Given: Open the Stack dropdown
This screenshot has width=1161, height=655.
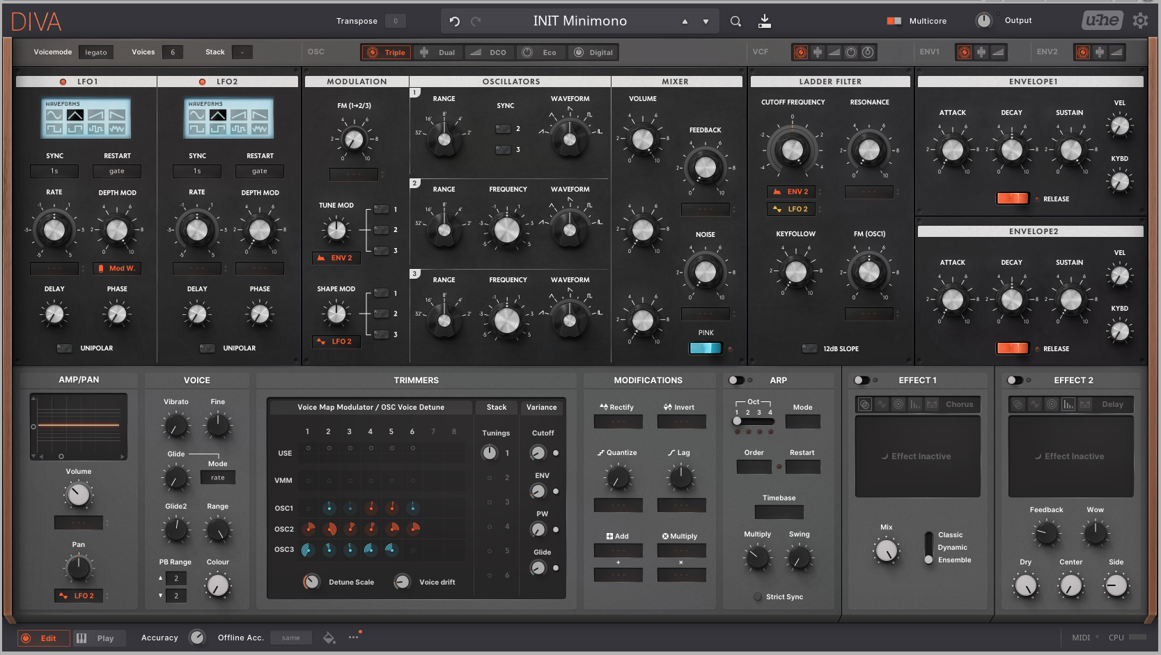Looking at the screenshot, I should pyautogui.click(x=242, y=52).
